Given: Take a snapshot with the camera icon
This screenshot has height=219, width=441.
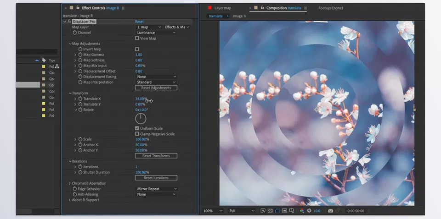Looking at the screenshot, I should (x=330, y=211).
